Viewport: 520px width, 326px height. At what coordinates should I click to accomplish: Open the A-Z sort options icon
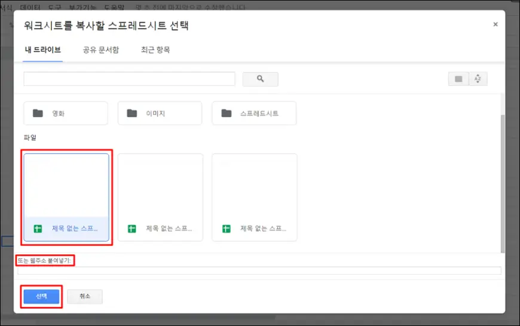[478, 79]
